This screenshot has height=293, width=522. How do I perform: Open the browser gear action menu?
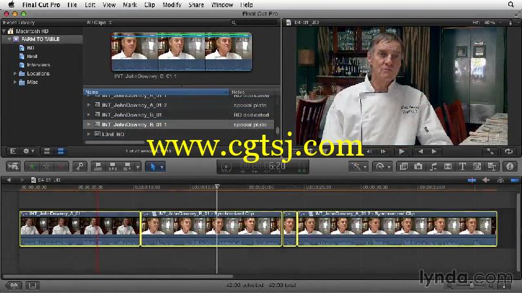click(28, 151)
